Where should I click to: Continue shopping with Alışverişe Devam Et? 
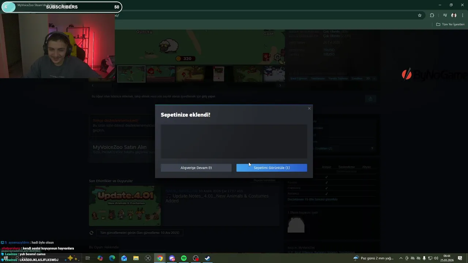pos(196,168)
